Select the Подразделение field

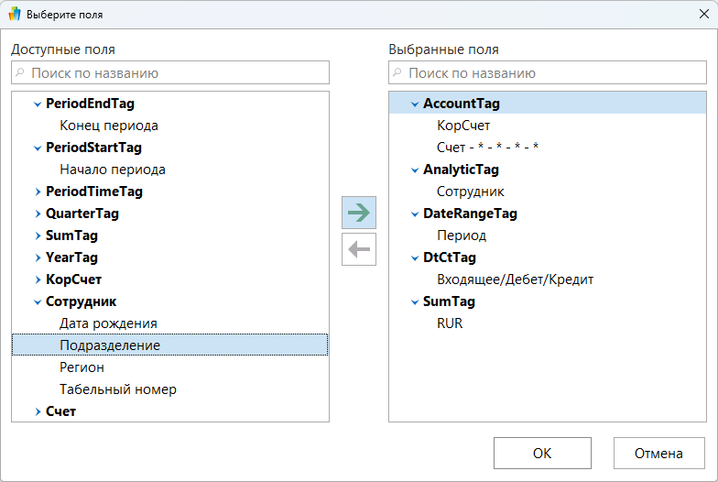110,345
